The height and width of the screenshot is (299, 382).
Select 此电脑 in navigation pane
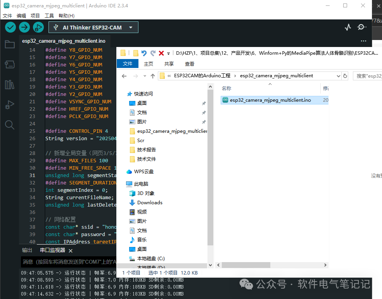(141, 184)
